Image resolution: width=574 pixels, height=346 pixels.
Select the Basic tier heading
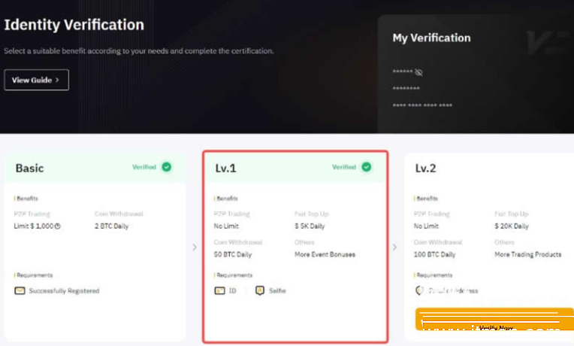click(x=29, y=168)
